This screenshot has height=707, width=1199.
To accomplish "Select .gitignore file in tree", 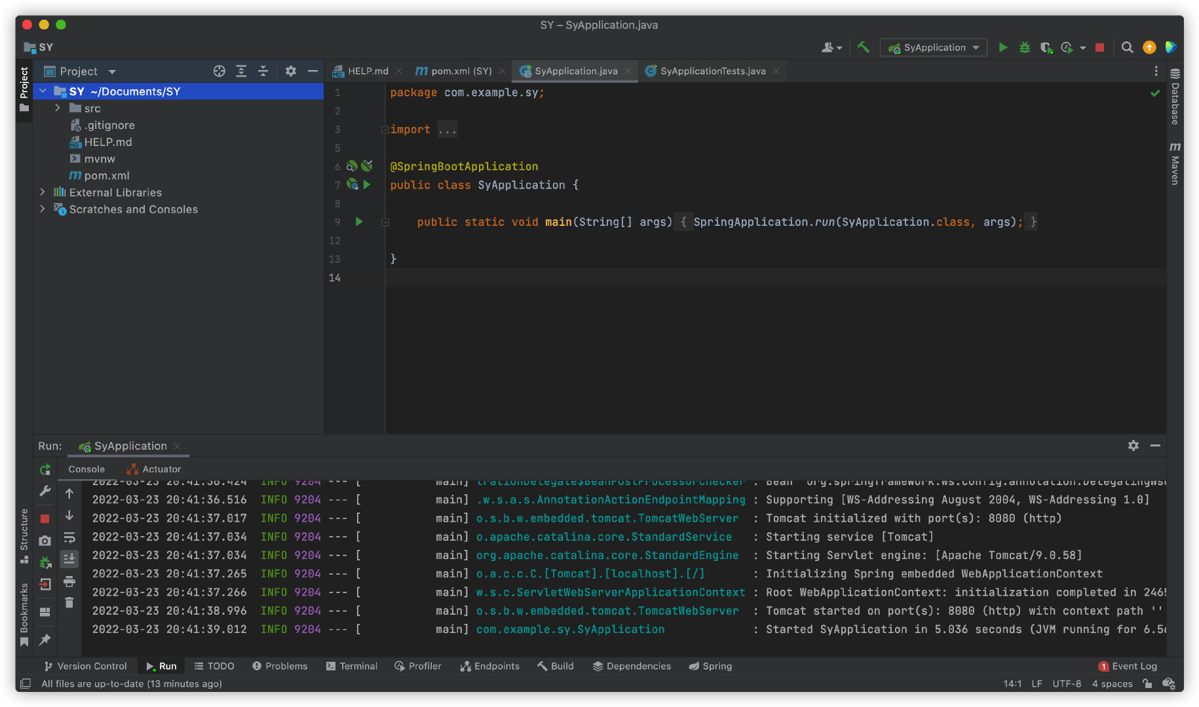I will [x=109, y=125].
